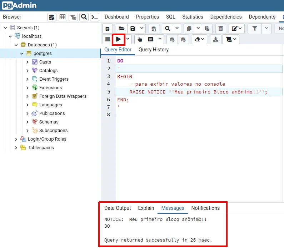This screenshot has height=248, width=284.
Task: Open the Explain results tab
Action: 146,208
